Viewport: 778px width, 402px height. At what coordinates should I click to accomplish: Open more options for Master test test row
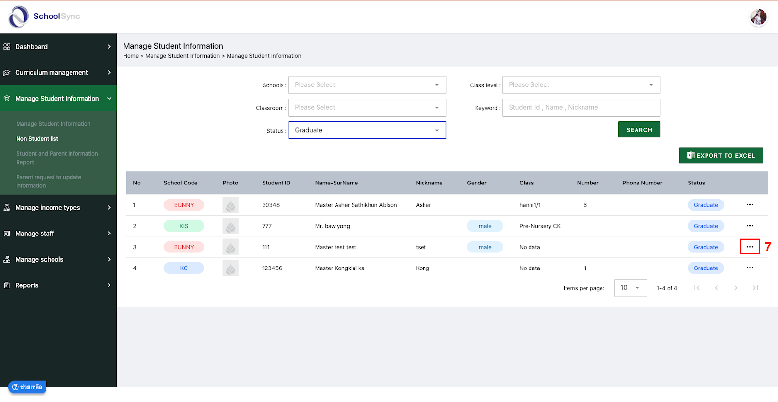click(750, 247)
